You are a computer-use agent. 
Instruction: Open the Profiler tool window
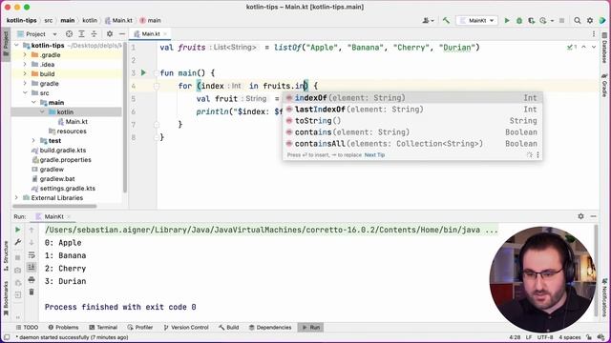point(140,328)
